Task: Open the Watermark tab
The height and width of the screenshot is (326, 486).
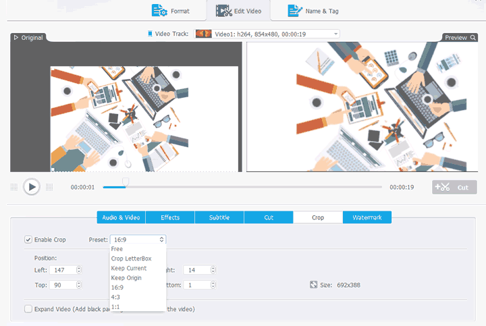Action: pyautogui.click(x=367, y=217)
